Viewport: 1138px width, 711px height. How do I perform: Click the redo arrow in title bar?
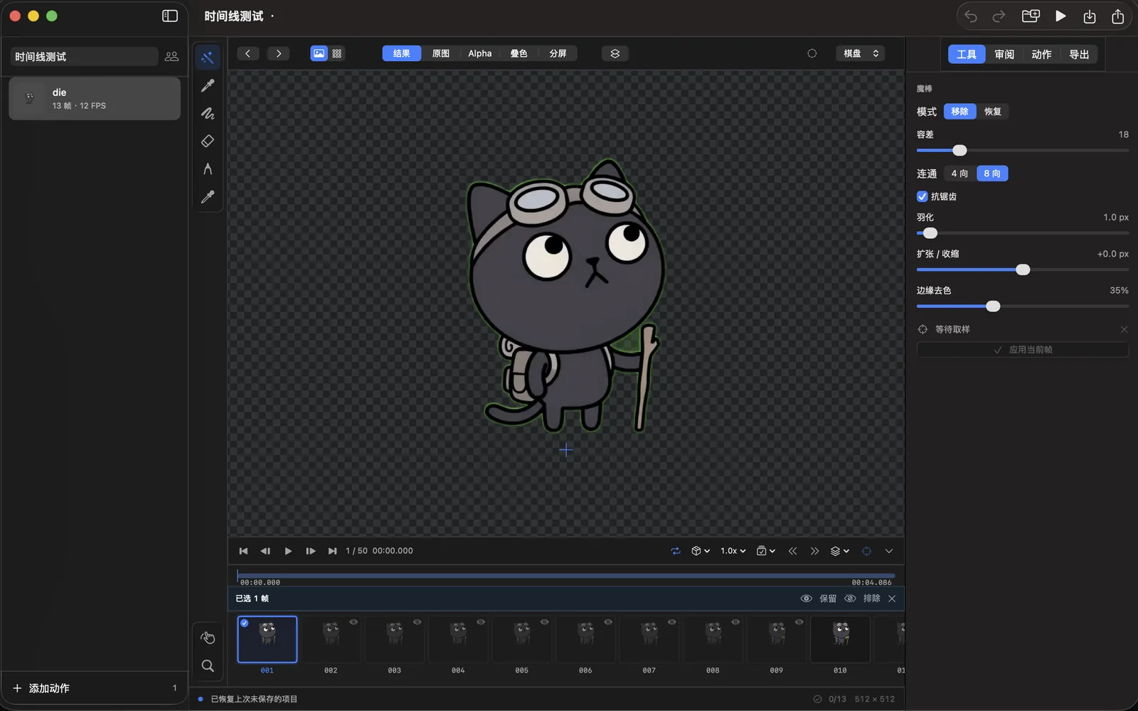pyautogui.click(x=999, y=16)
